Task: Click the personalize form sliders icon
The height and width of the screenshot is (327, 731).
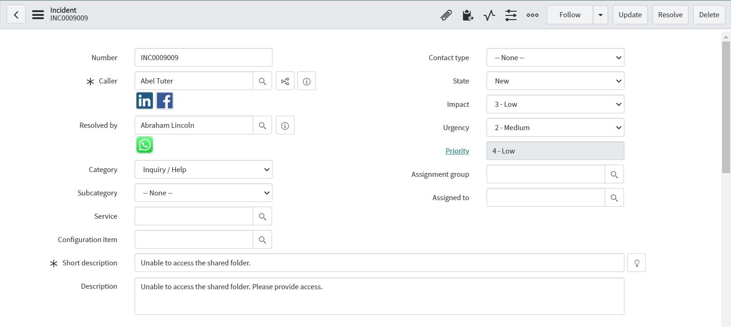Action: coord(511,15)
